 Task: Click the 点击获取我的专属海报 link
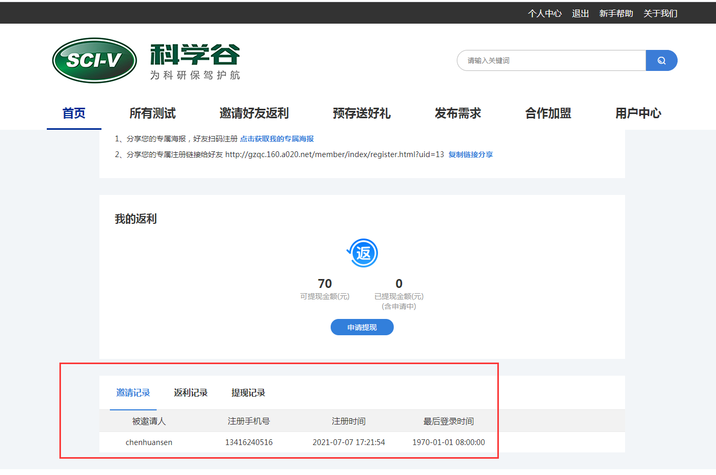277,139
